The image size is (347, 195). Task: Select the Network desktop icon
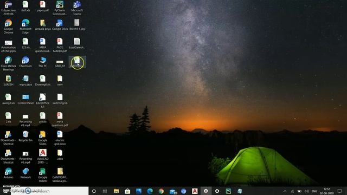pyautogui.click(x=25, y=173)
